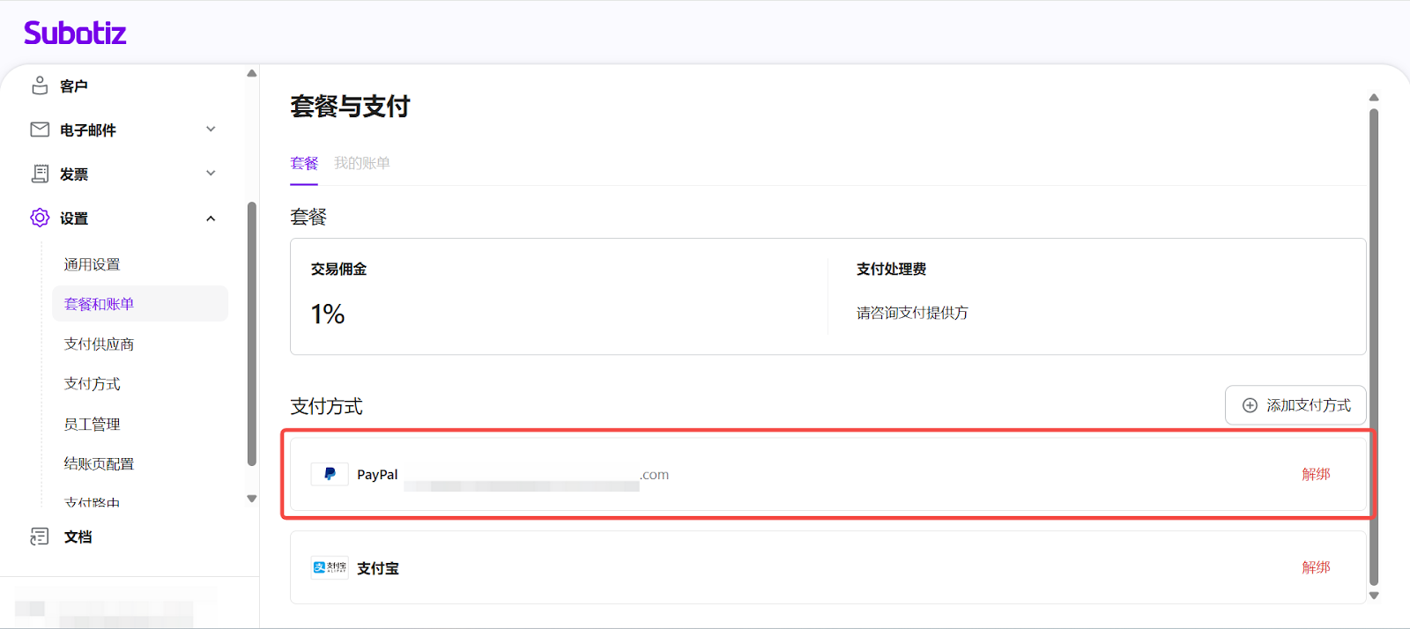Click the 客户 person icon
Image resolution: width=1410 pixels, height=629 pixels.
click(x=40, y=85)
